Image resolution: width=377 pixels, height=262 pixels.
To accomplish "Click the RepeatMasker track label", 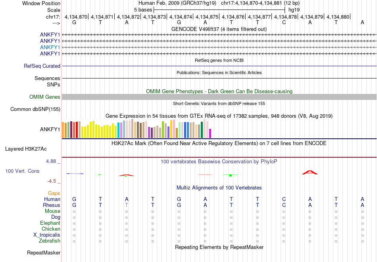I will (x=44, y=252).
